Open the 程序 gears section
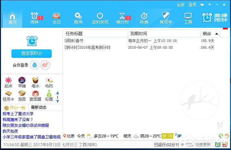Screen dimensions: 231x150 pos(78,18)
